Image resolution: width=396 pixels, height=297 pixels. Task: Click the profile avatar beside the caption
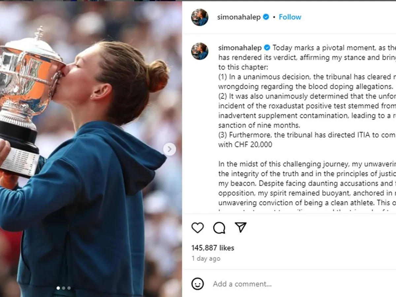[x=200, y=51]
